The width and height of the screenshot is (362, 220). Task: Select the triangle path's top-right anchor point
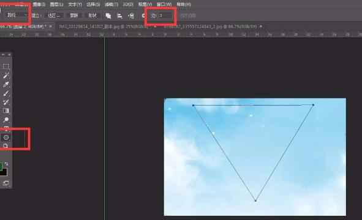313,105
